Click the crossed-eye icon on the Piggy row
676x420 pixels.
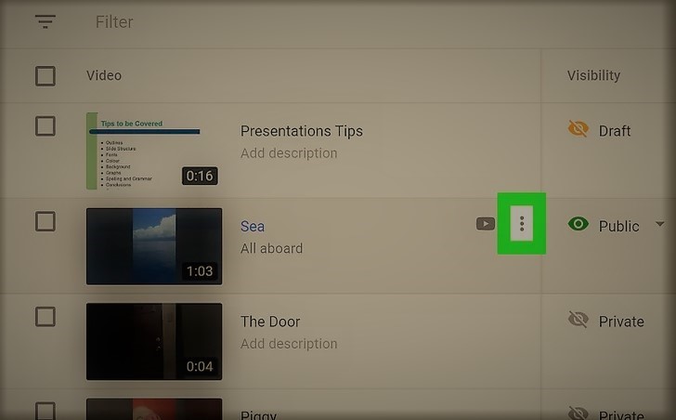pos(578,413)
